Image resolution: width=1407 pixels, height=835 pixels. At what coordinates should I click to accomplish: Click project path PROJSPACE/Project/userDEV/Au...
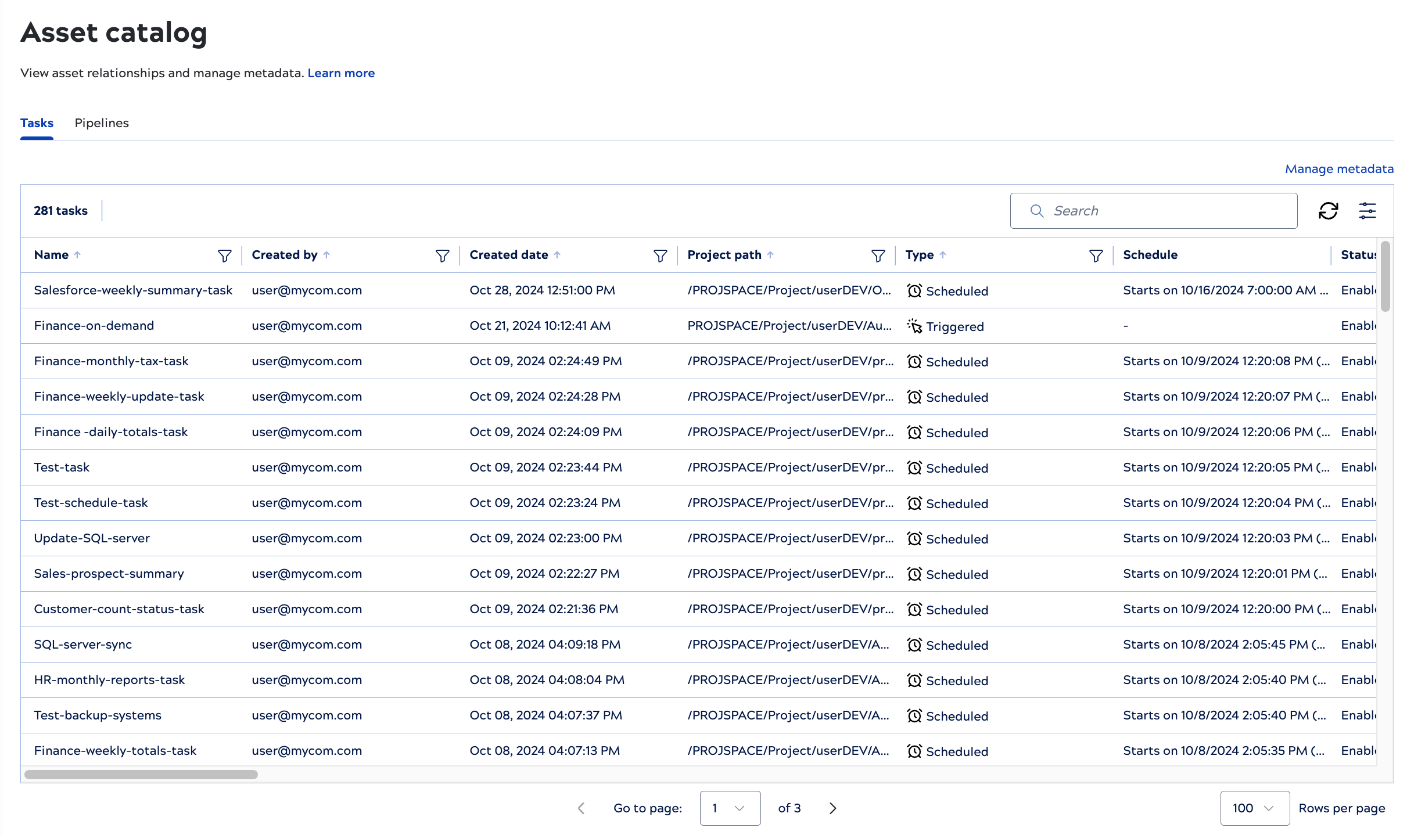[789, 326]
